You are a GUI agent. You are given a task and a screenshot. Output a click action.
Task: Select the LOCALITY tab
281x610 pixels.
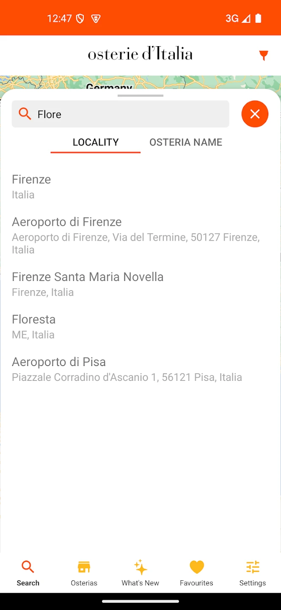(x=96, y=142)
